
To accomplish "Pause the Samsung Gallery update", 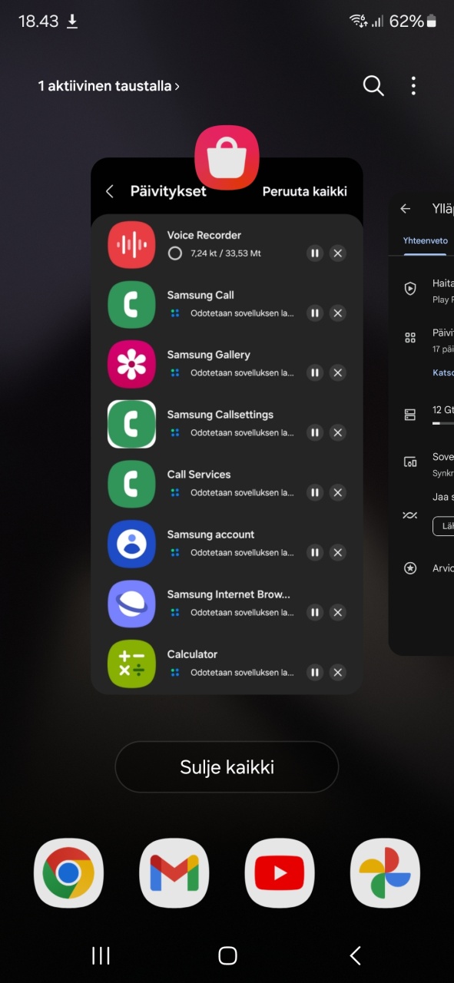I will click(314, 372).
